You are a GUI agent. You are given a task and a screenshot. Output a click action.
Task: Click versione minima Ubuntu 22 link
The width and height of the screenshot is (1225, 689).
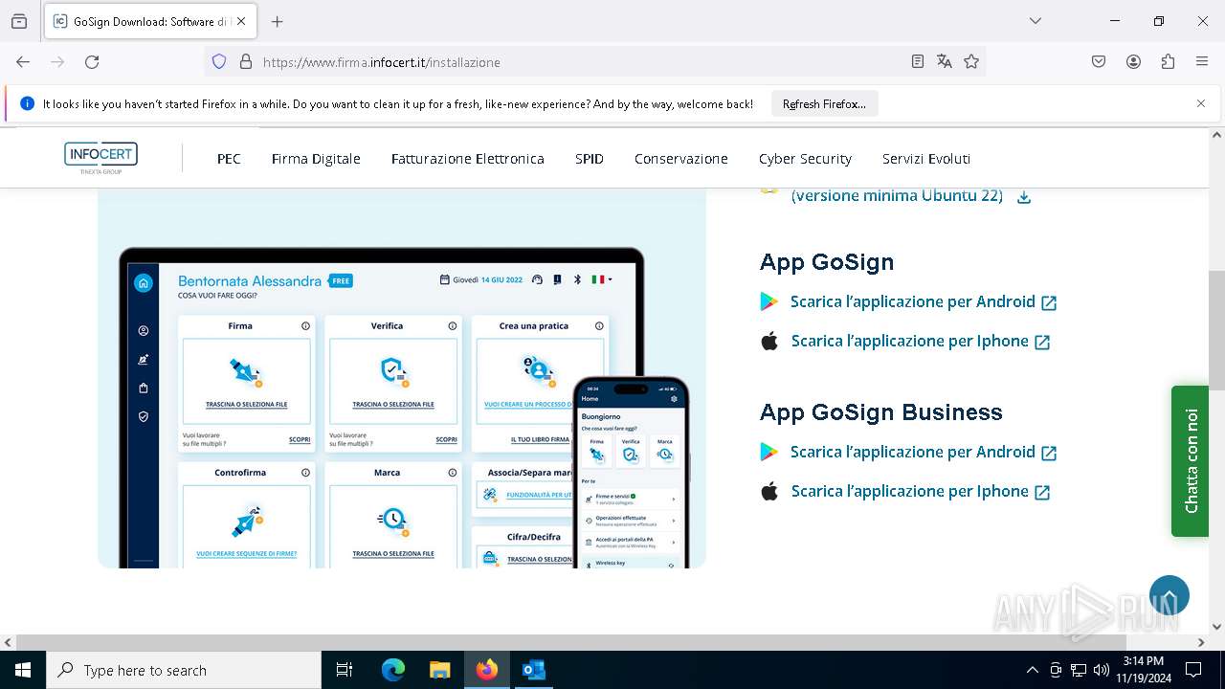point(897,195)
